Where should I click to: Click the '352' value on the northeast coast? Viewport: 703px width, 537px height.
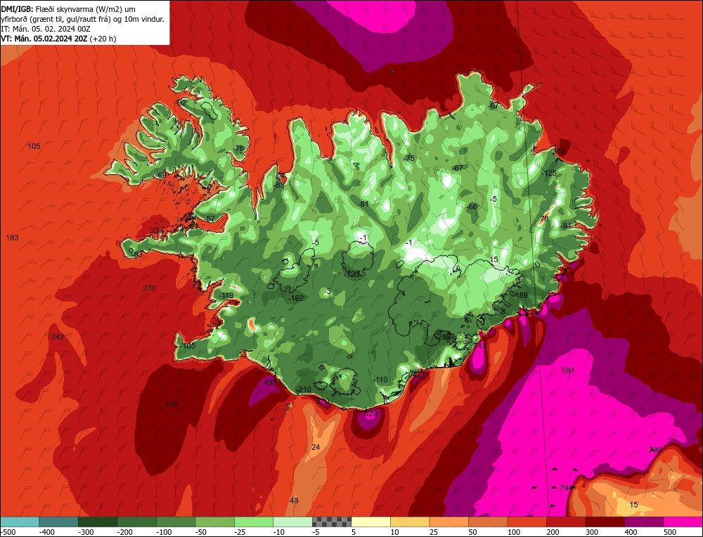pyautogui.click(x=559, y=151)
